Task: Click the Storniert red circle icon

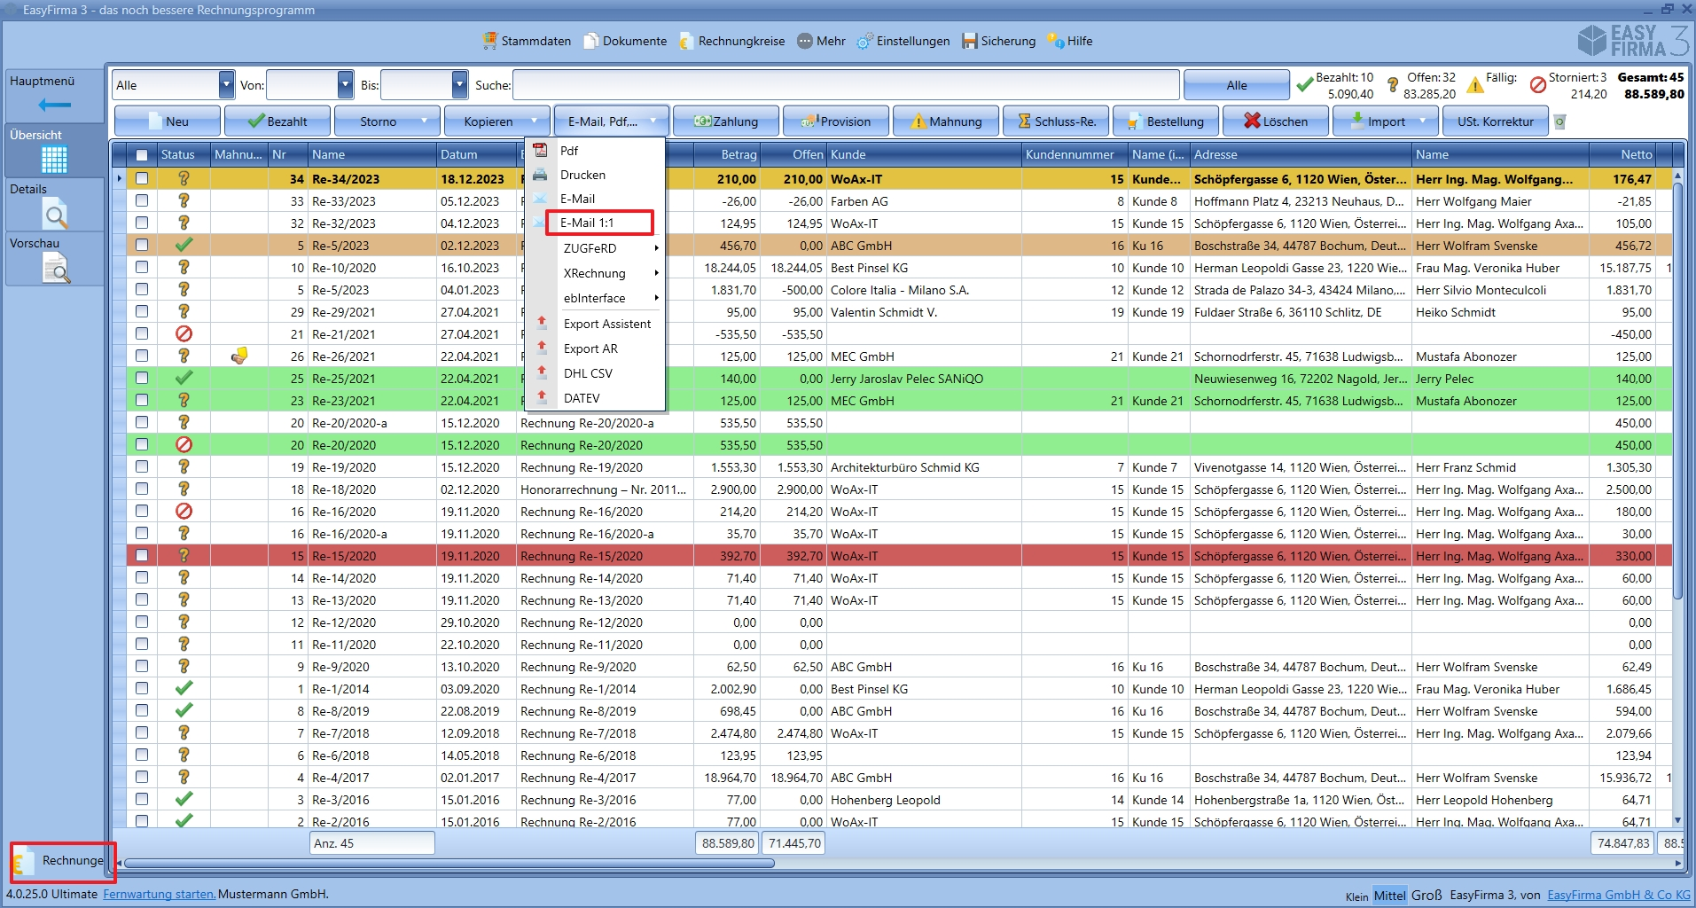Action: (1538, 85)
